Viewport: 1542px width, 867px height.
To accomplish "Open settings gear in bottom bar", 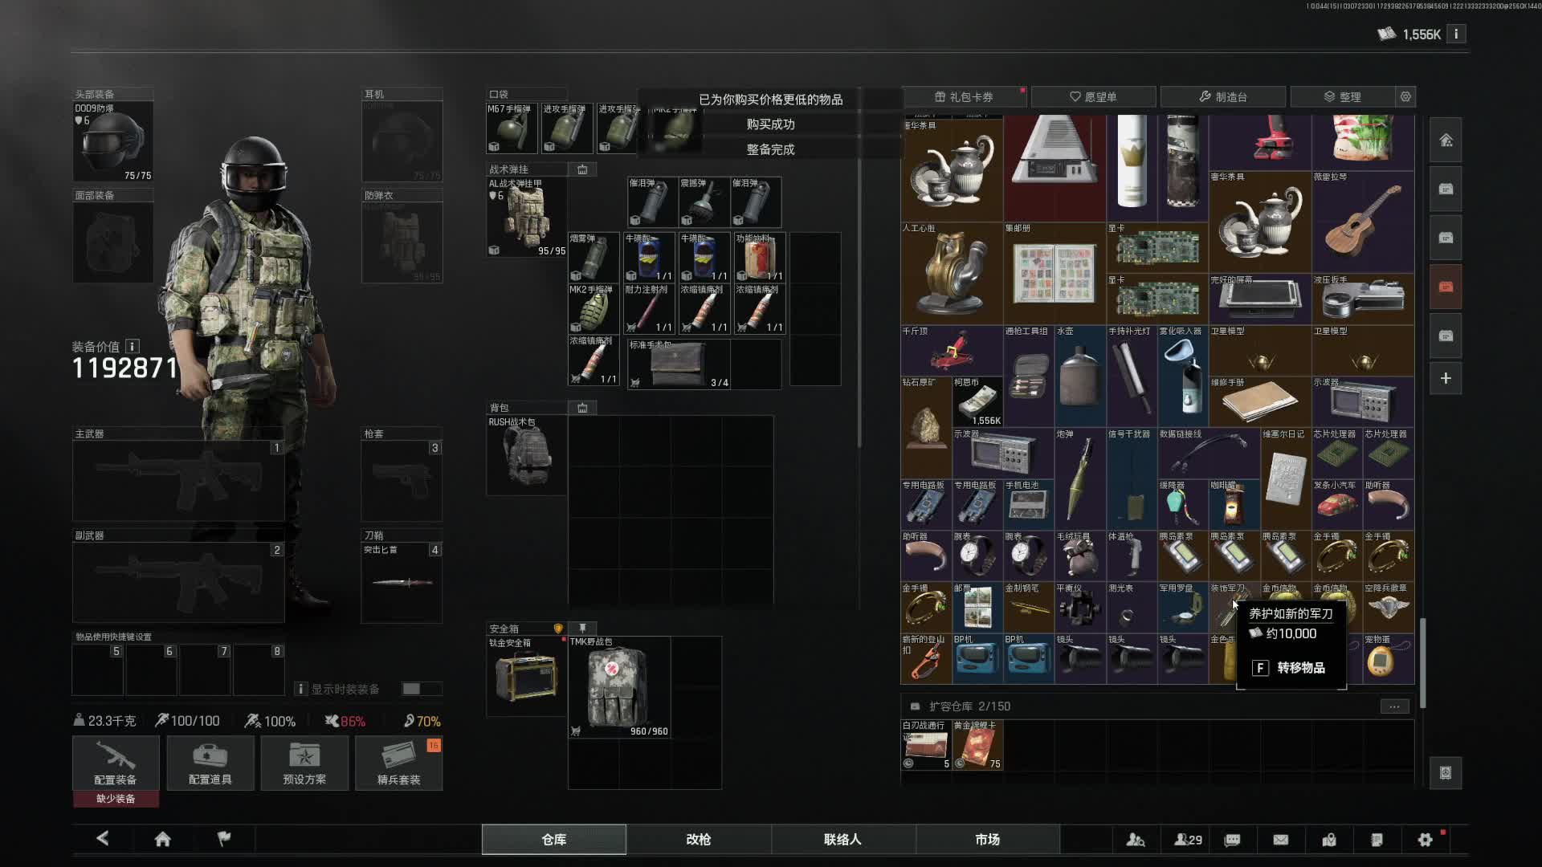I will coord(1425,840).
